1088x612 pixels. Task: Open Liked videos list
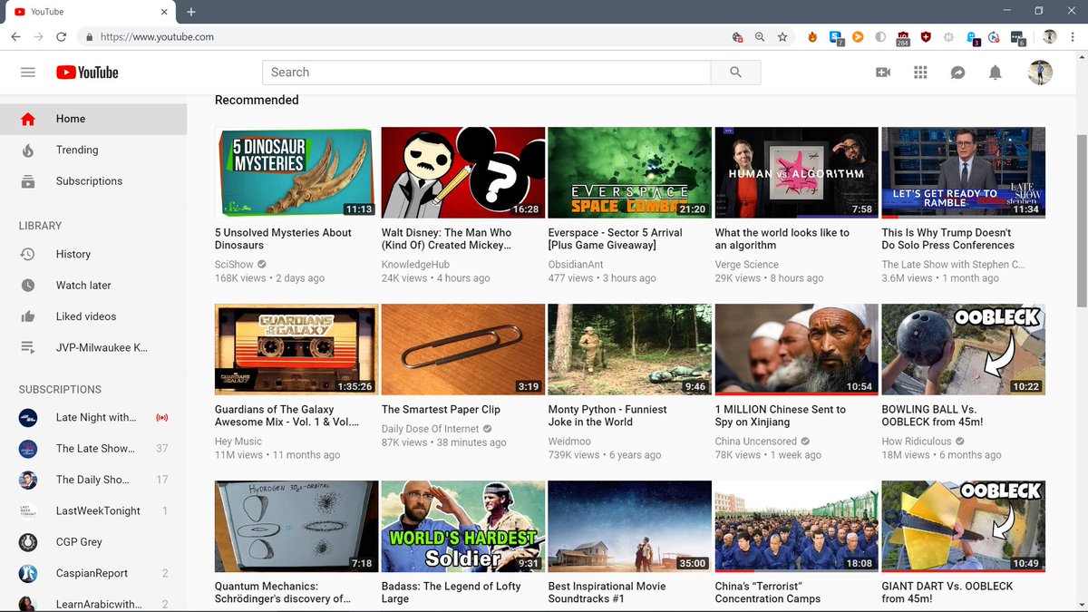tap(93, 316)
